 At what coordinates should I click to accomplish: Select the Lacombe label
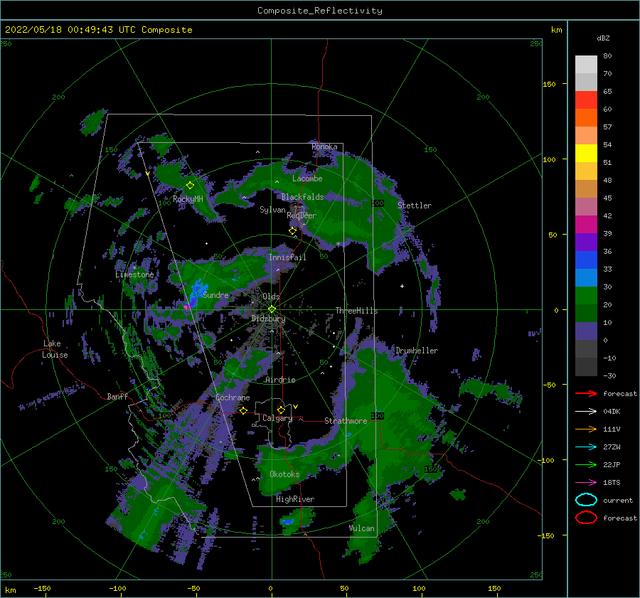[x=307, y=178]
